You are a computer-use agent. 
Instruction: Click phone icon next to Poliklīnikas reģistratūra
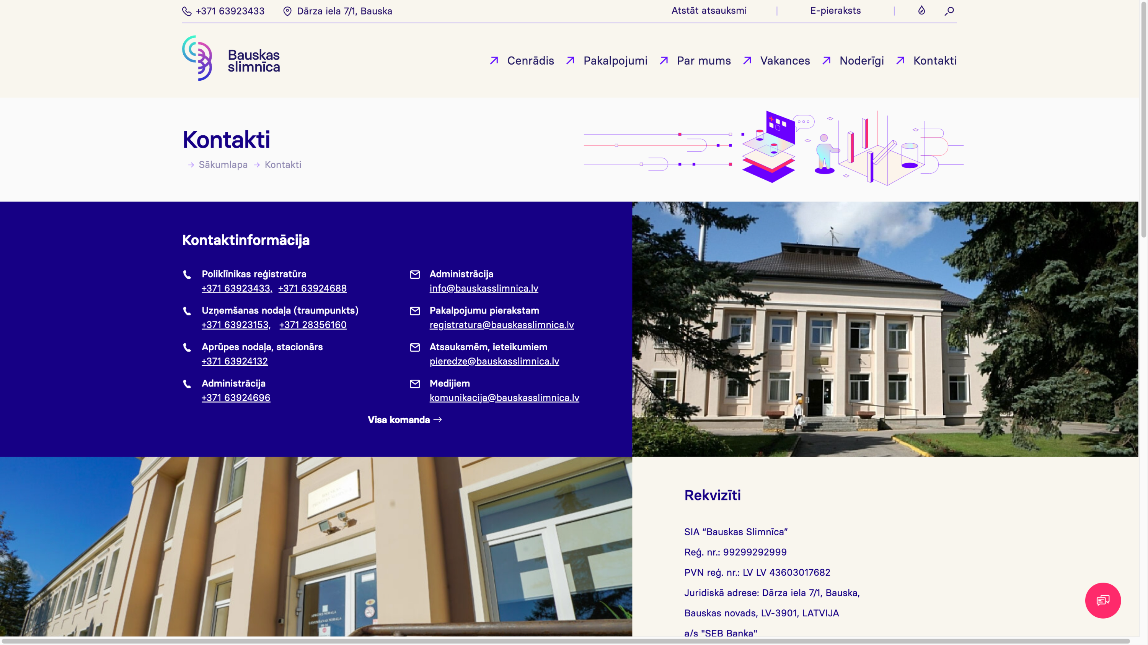(x=187, y=275)
